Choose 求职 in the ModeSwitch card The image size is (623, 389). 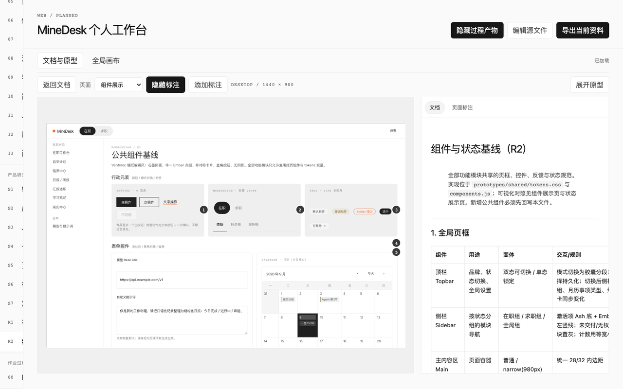pyautogui.click(x=238, y=208)
